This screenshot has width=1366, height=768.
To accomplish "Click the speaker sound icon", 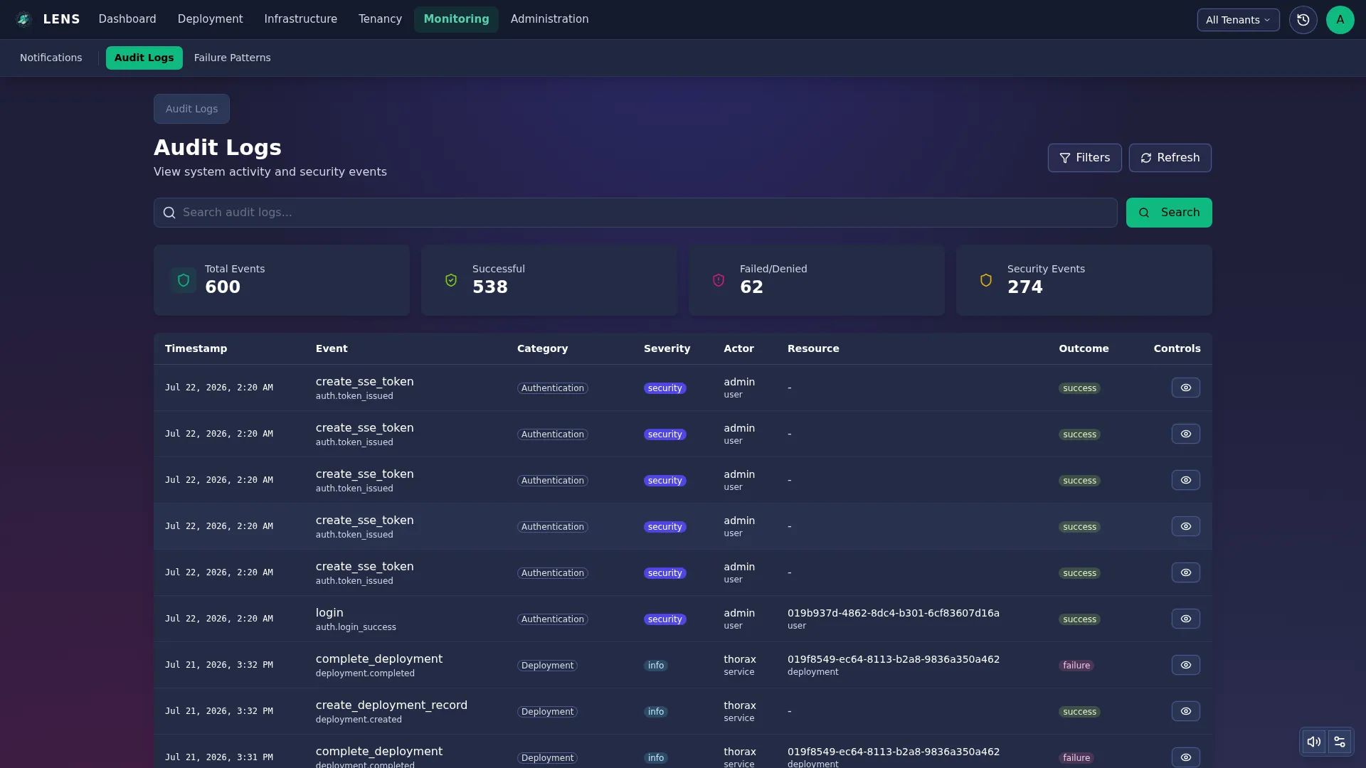I will coord(1313,742).
